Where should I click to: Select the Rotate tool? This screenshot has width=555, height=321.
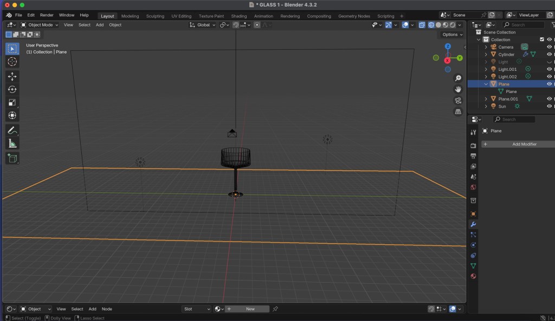tap(12, 89)
